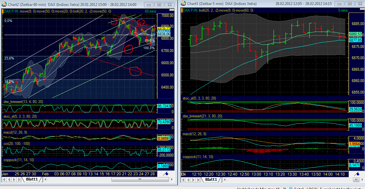
Task: Click the blue flag icon below Chart3 timeline
Action: point(357,174)
